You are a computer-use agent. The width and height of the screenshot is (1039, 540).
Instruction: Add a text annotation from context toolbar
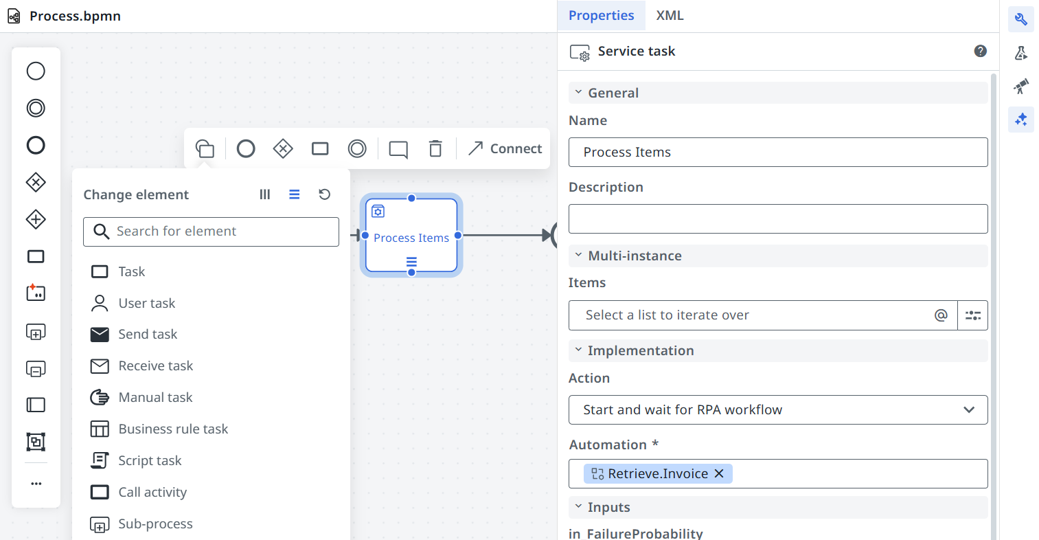pos(398,149)
